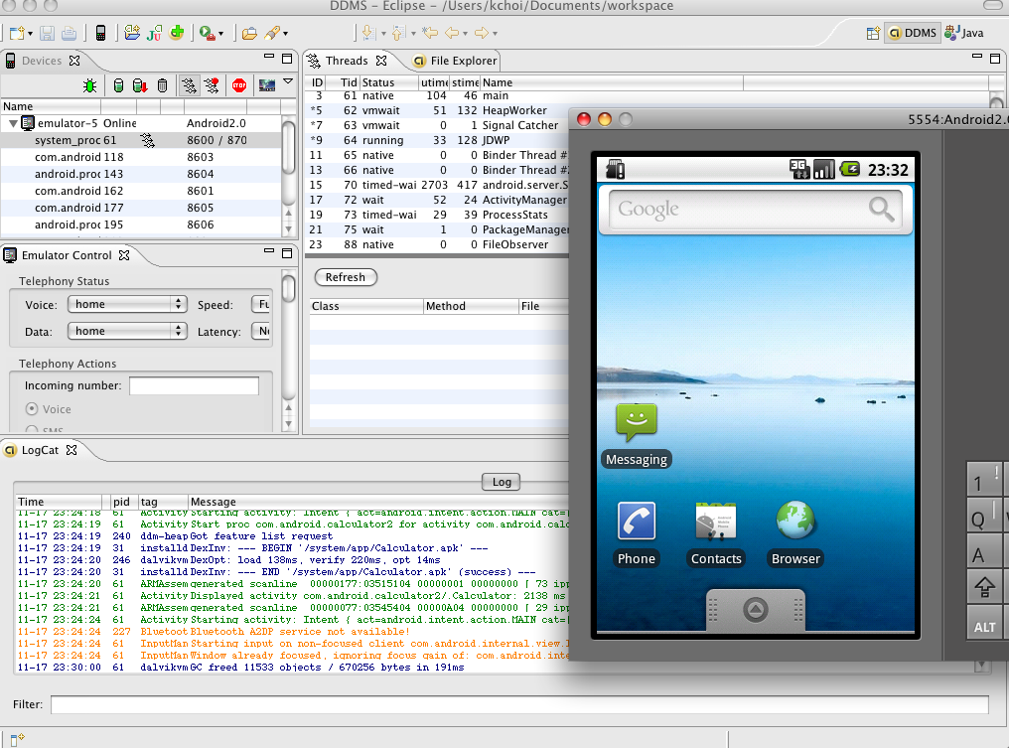
Task: Tap the Google search magnifier in emulator
Action: [881, 209]
